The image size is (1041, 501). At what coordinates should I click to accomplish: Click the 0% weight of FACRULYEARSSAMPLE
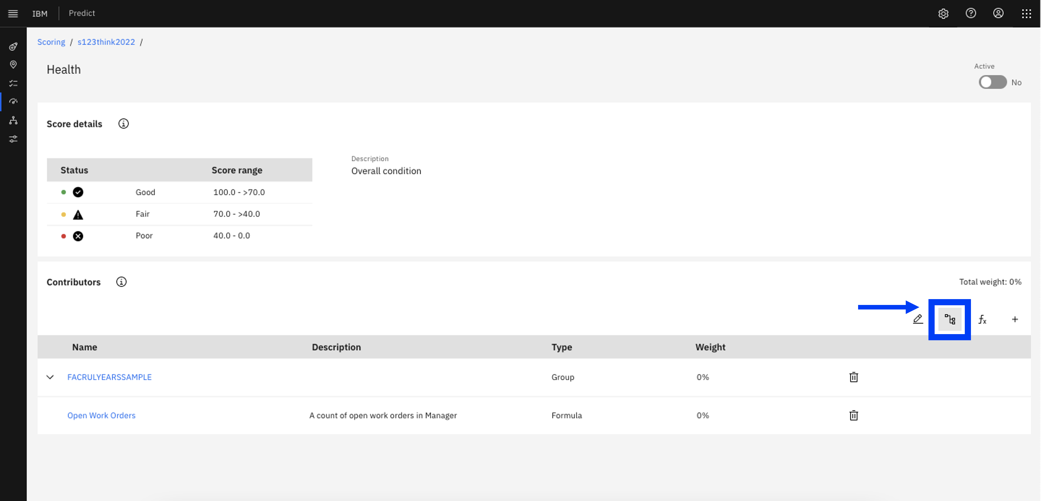pos(703,377)
